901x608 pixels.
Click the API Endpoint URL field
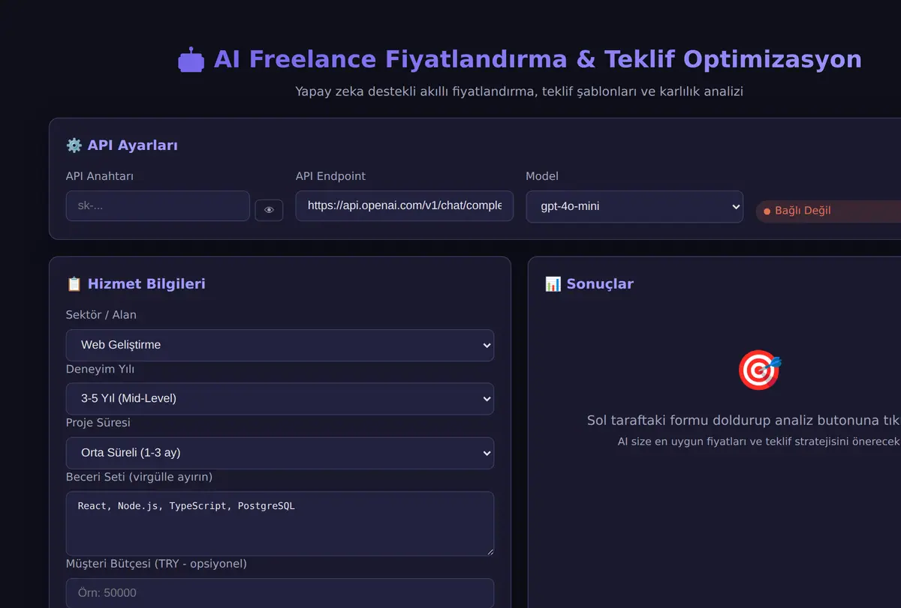click(x=404, y=205)
